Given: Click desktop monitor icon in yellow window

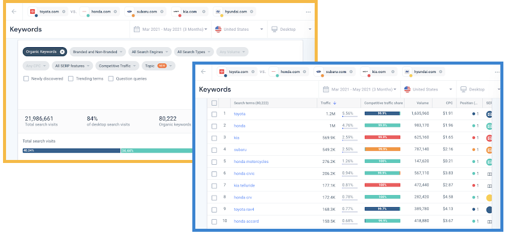Looking at the screenshot, I should coord(274,29).
